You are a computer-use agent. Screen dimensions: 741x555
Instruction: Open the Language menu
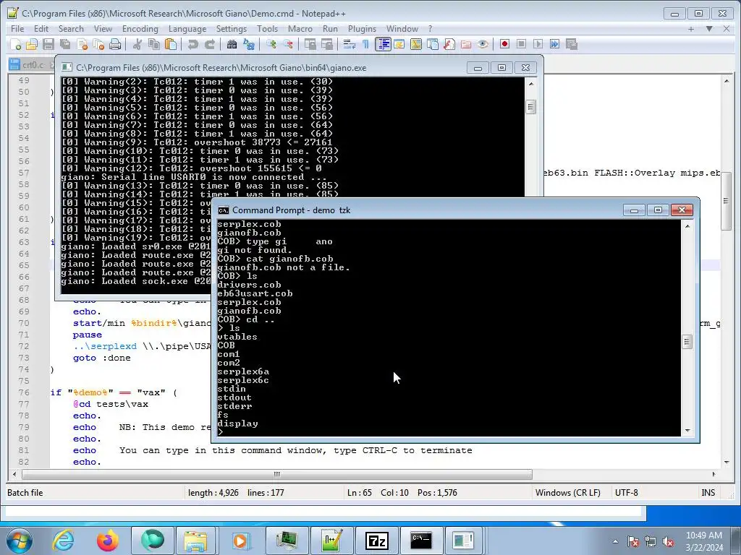187,29
